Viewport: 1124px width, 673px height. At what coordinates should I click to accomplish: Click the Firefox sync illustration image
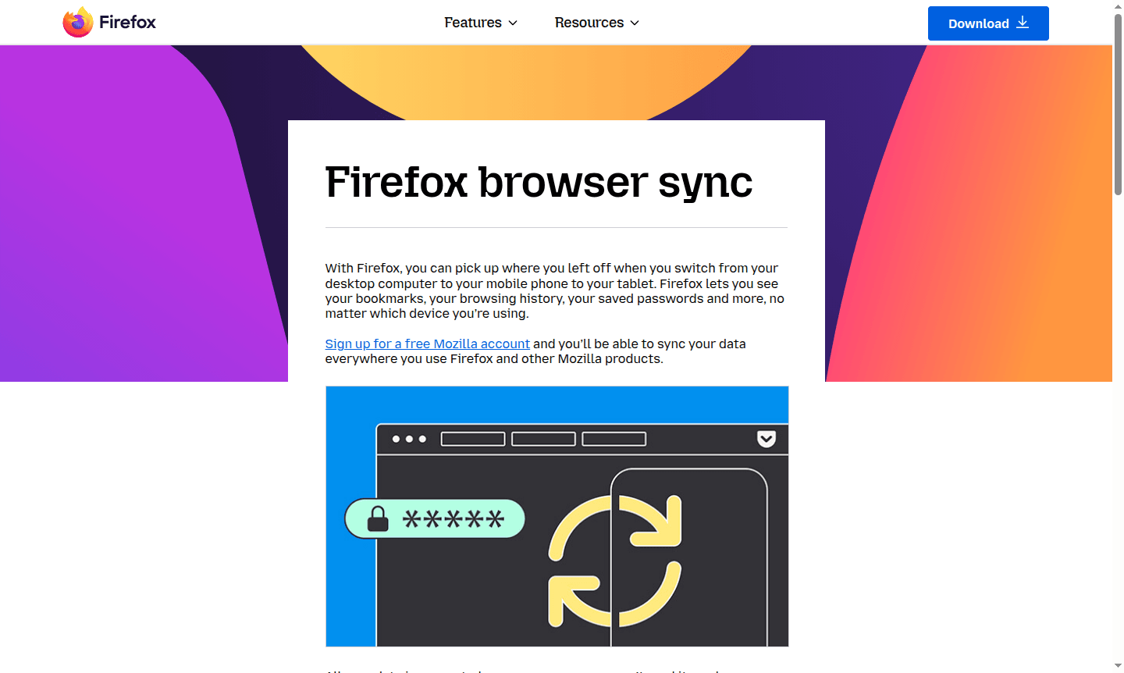(557, 516)
